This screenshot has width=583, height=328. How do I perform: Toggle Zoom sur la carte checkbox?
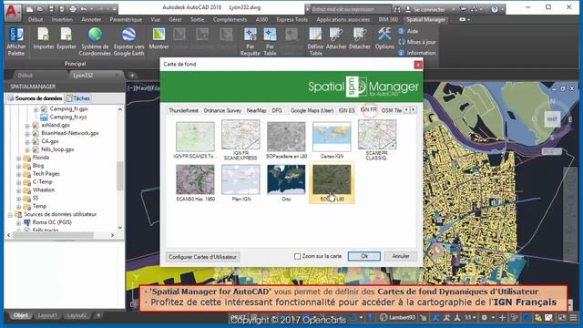tap(298, 256)
